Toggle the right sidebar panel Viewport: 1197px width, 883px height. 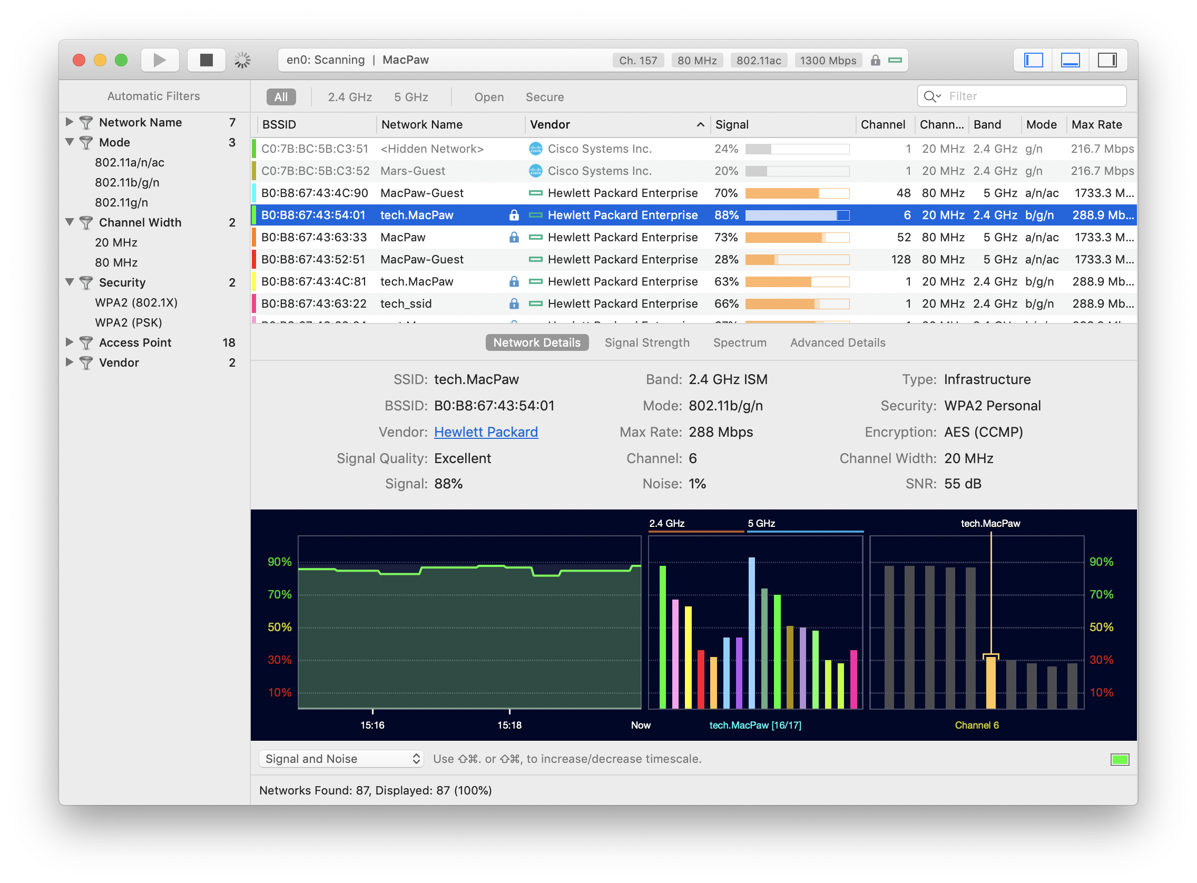point(1108,60)
